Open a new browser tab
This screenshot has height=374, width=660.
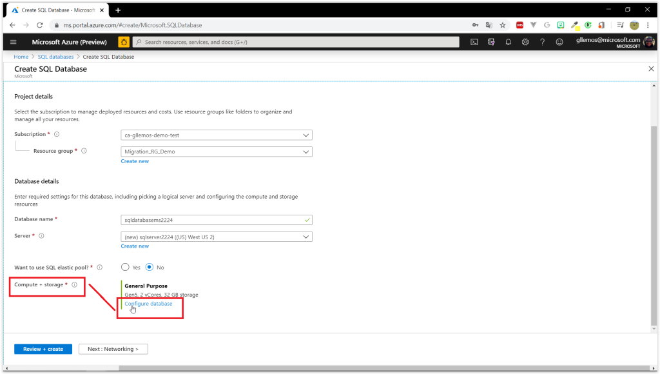(118, 10)
